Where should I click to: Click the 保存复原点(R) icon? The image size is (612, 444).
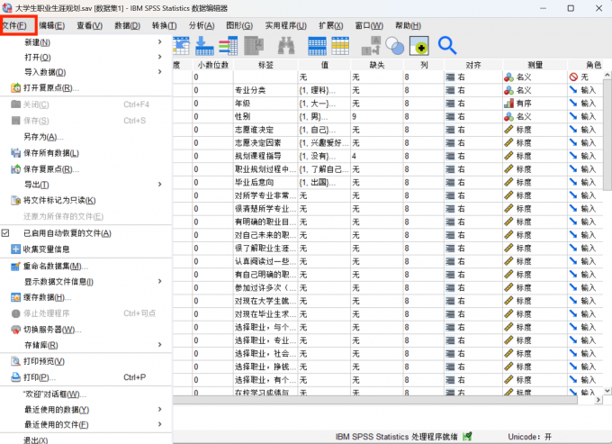[x=15, y=169]
